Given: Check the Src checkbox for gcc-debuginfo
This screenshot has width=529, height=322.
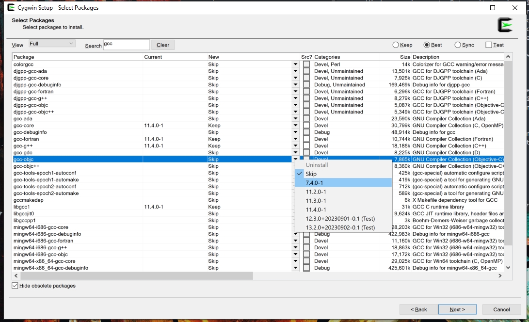Looking at the screenshot, I should pyautogui.click(x=306, y=132).
